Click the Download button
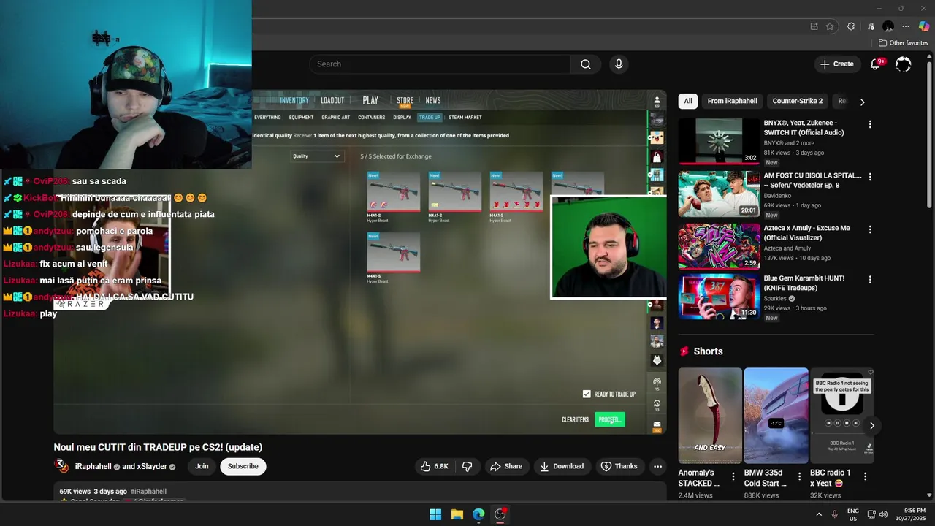935x526 pixels. tap(562, 466)
